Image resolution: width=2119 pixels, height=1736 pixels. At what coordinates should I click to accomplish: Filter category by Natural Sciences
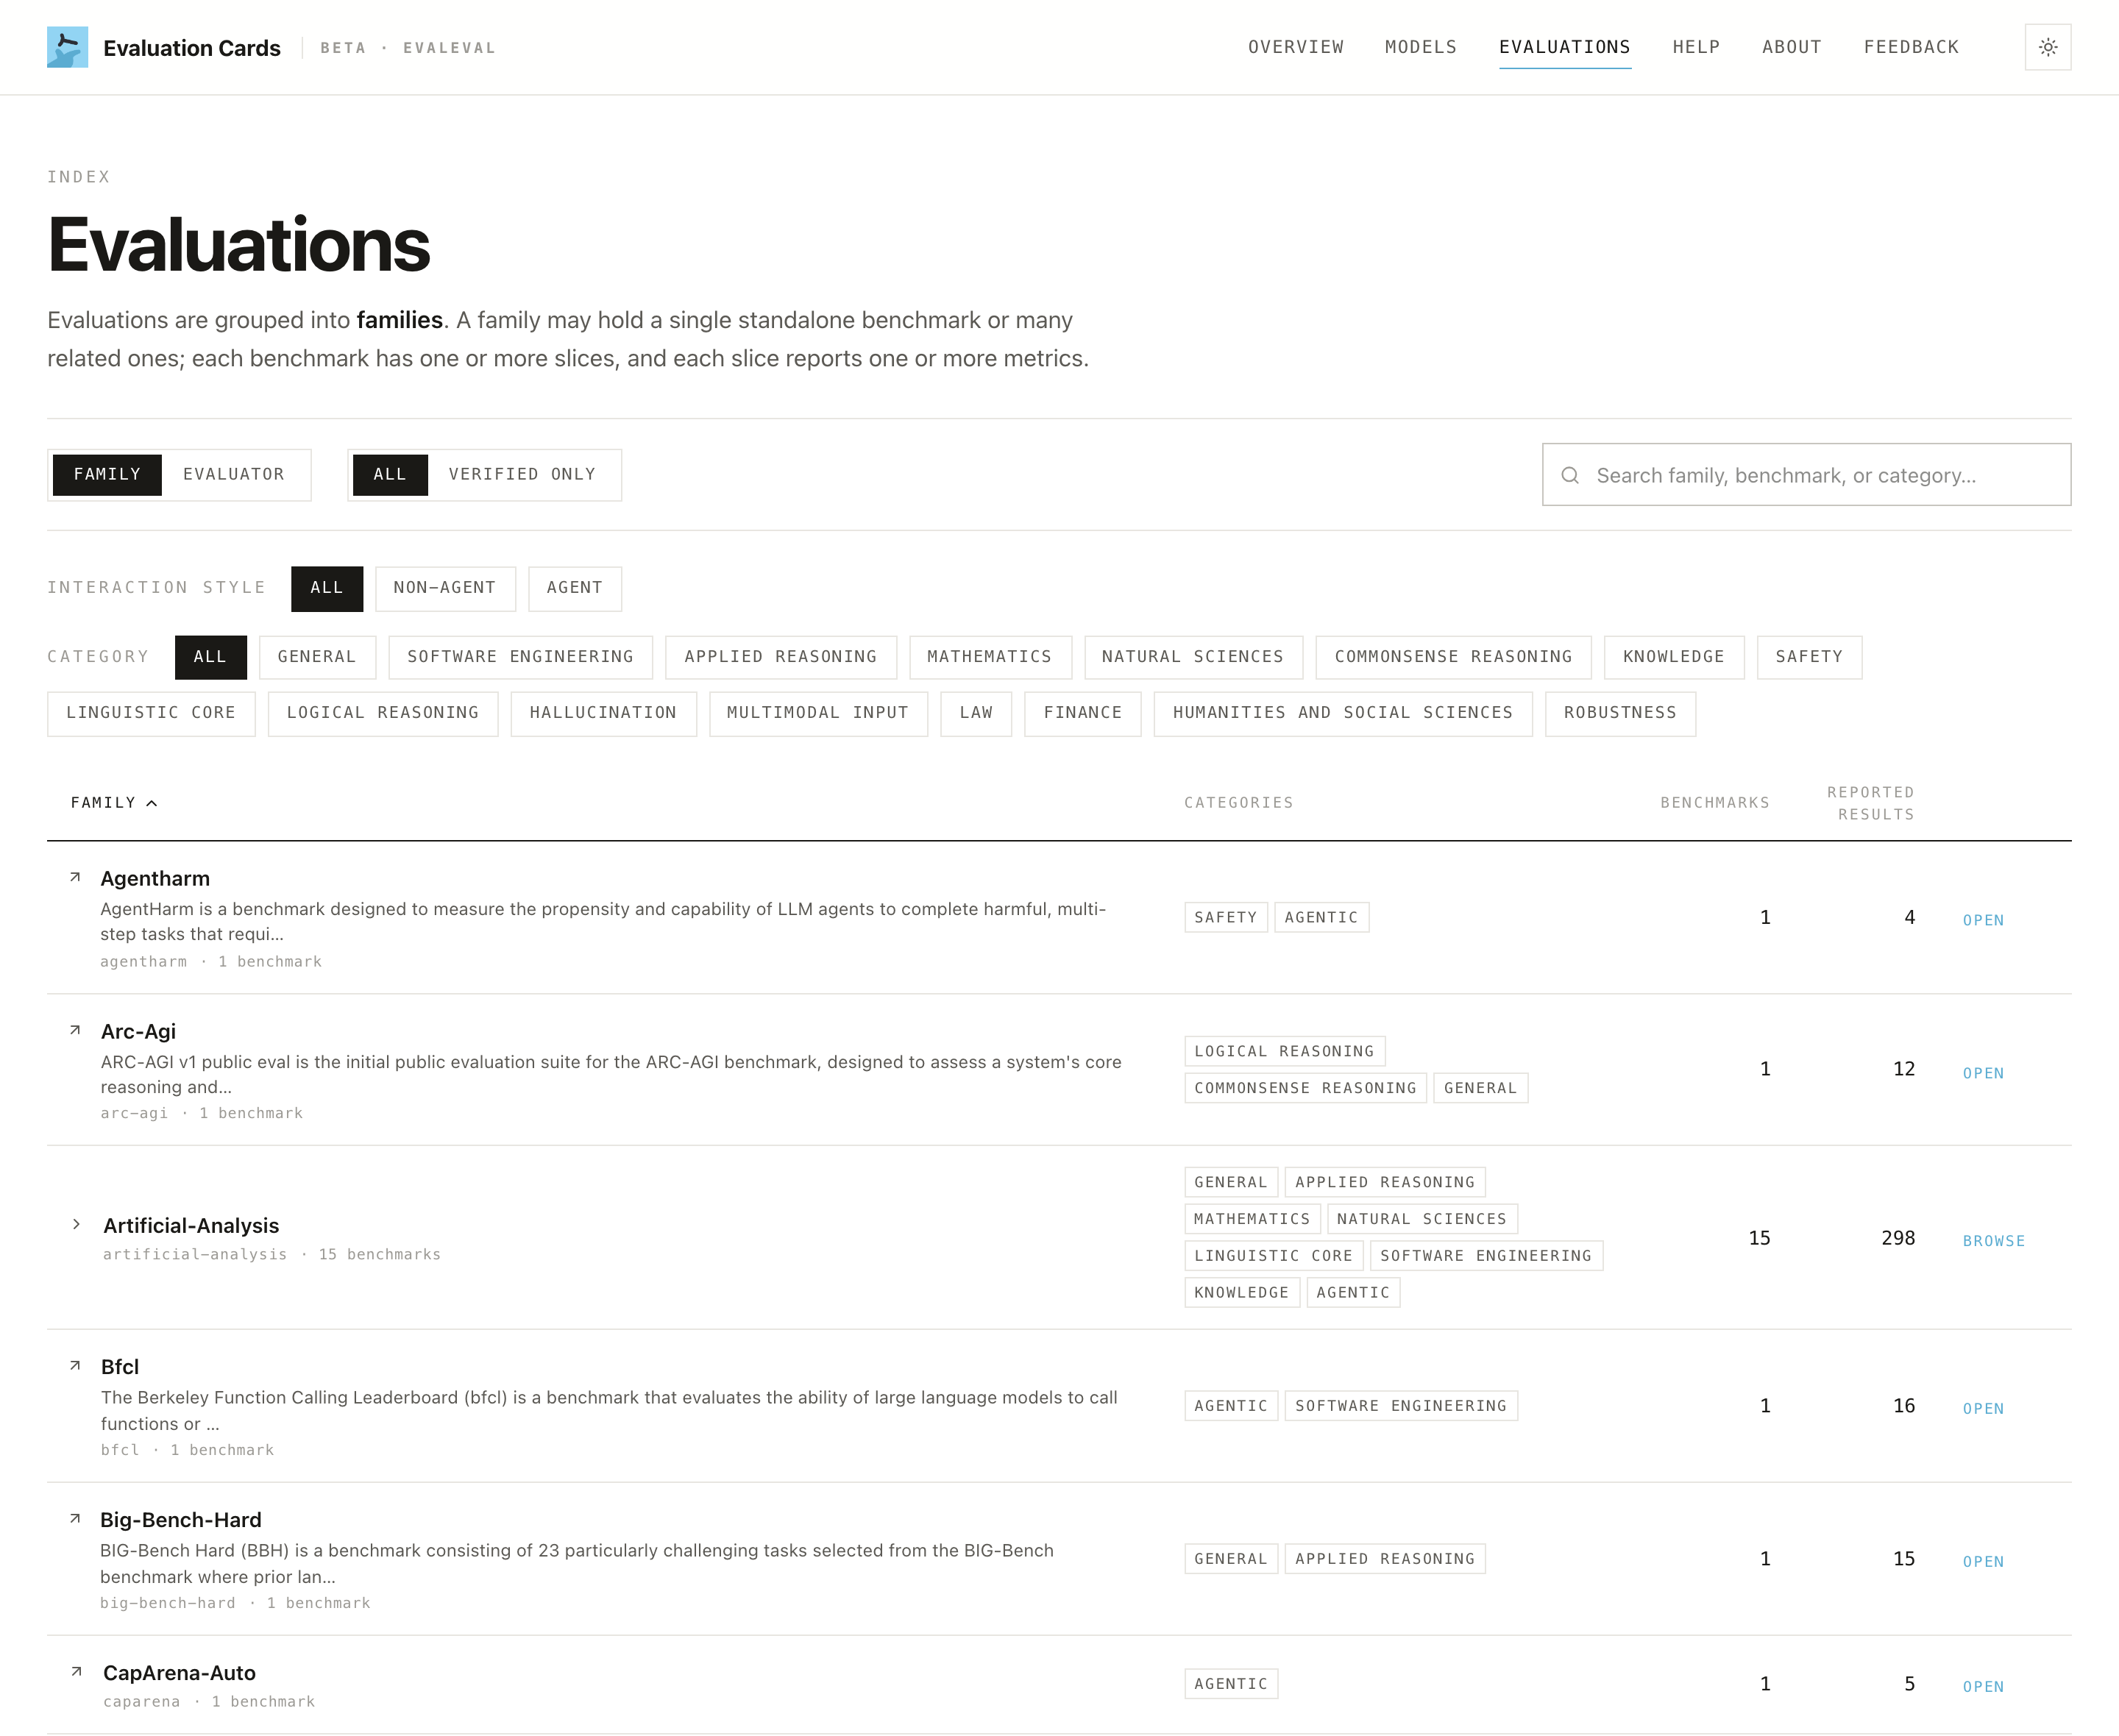1193,657
